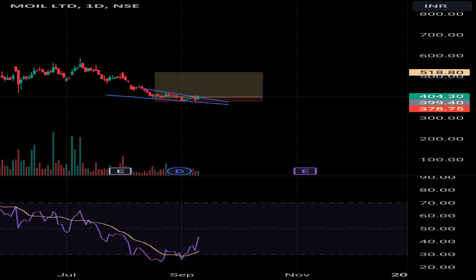Viewport: 476px width, 280px height.
Task: Click the RSI 60.00 level label
Action: 437,216
